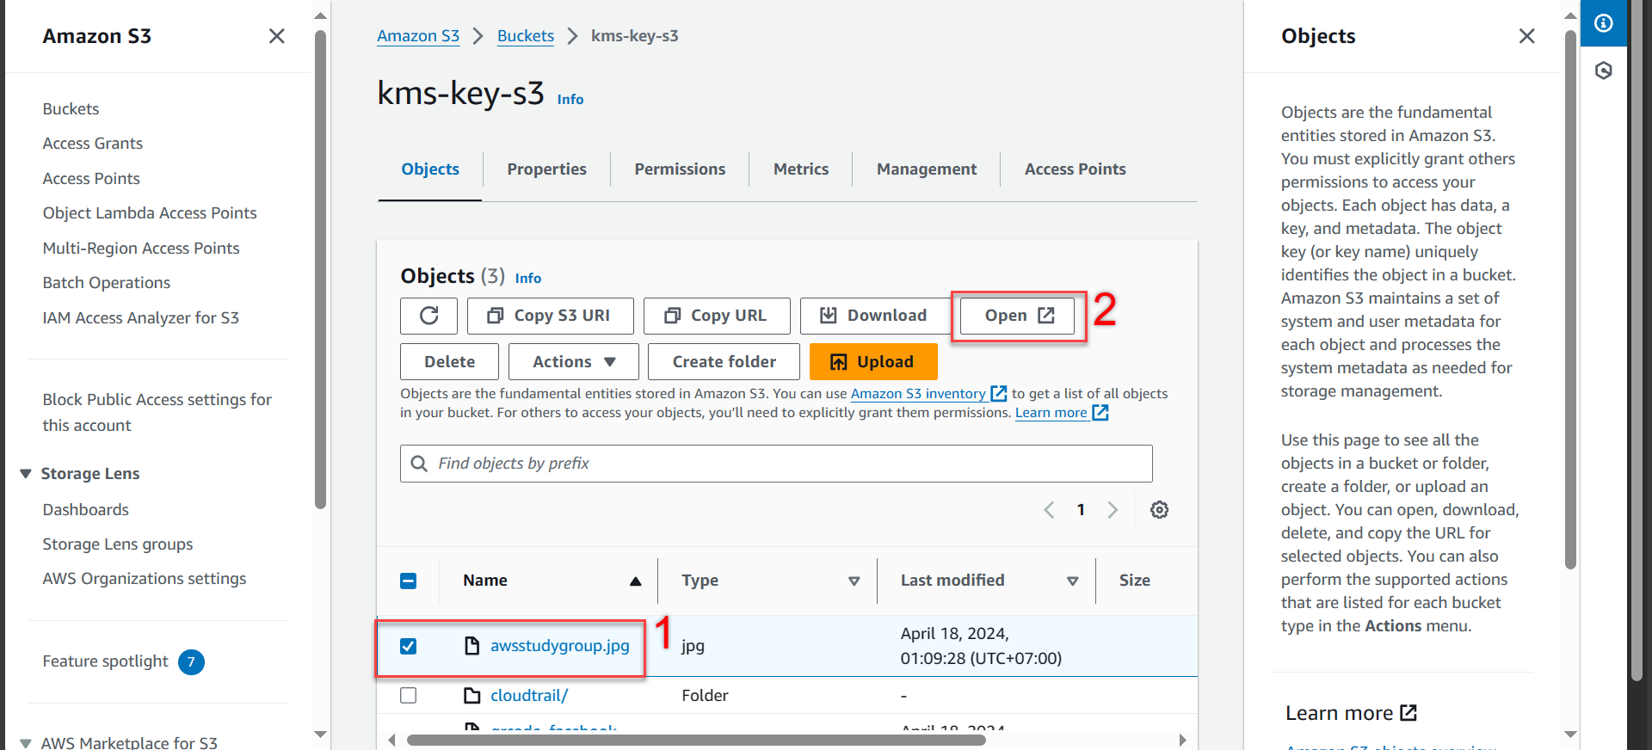Switch to the Objects tab
1652x750 pixels.
point(430,169)
